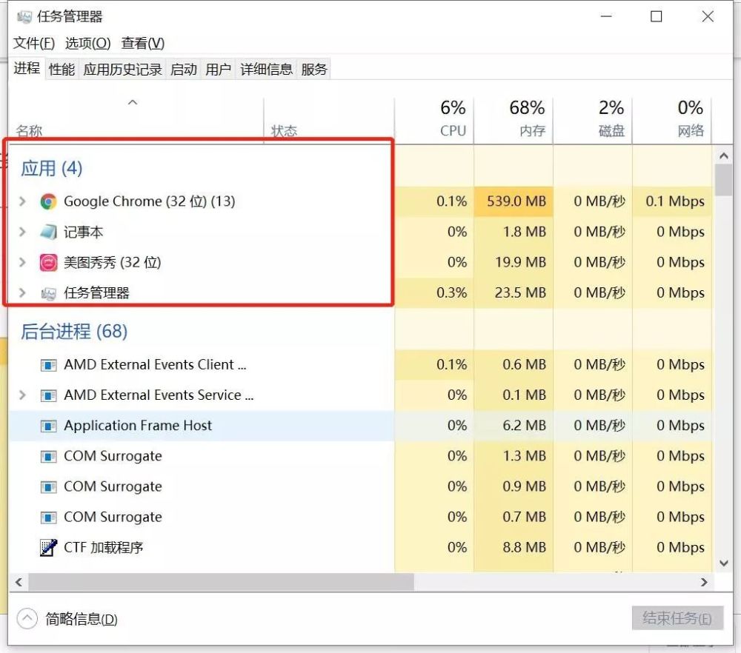Click the vertical scrollbar thumb
Viewport: 741px width, 653px height.
pos(723,181)
